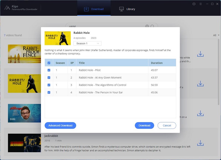
Task: Click the 2016 year under Jackrabbit
Action: (47, 141)
